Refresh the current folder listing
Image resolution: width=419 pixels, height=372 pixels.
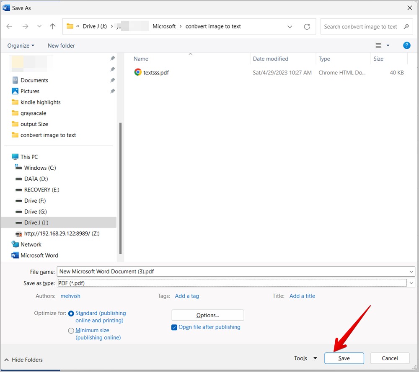point(307,26)
